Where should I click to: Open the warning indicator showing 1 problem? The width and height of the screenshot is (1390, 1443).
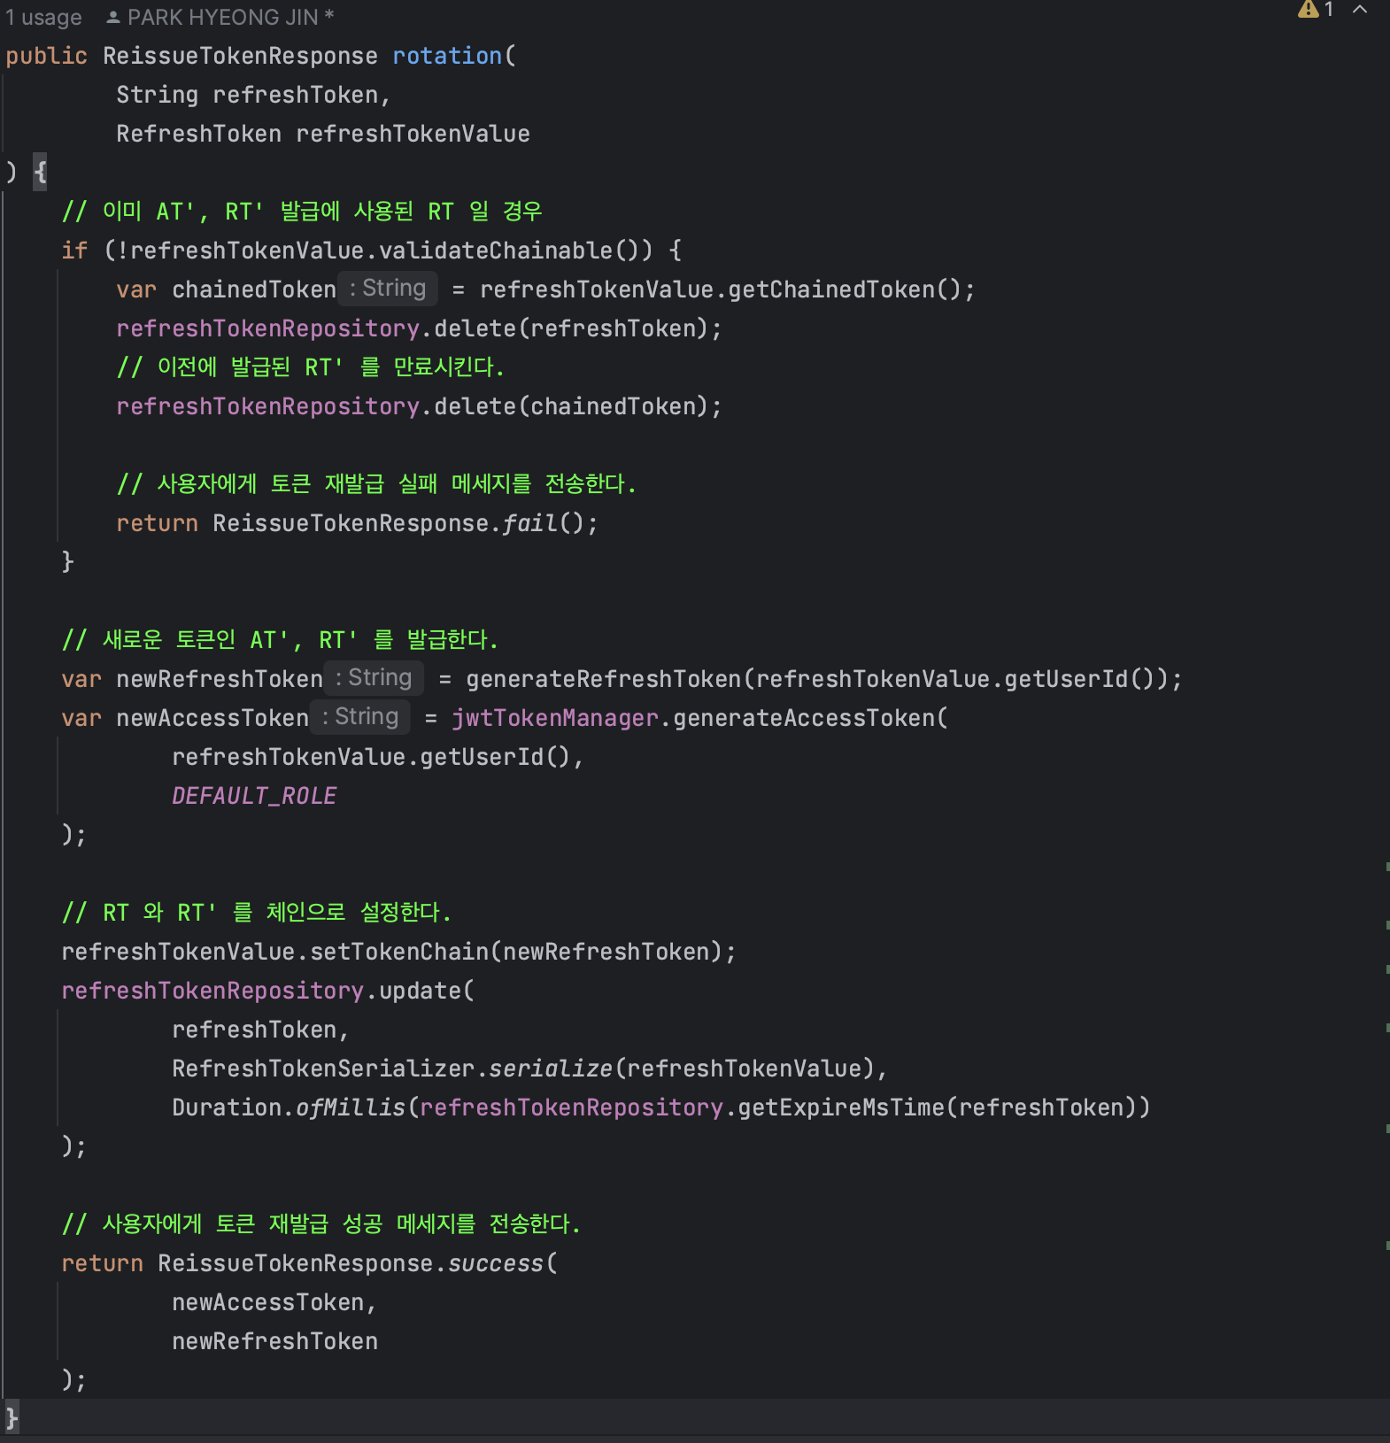tap(1316, 10)
